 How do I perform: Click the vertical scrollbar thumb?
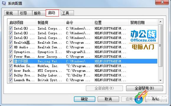coord(160,45)
